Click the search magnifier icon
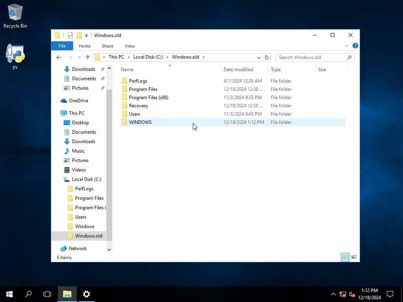Viewport: 403px width, 302px height. pyautogui.click(x=349, y=57)
